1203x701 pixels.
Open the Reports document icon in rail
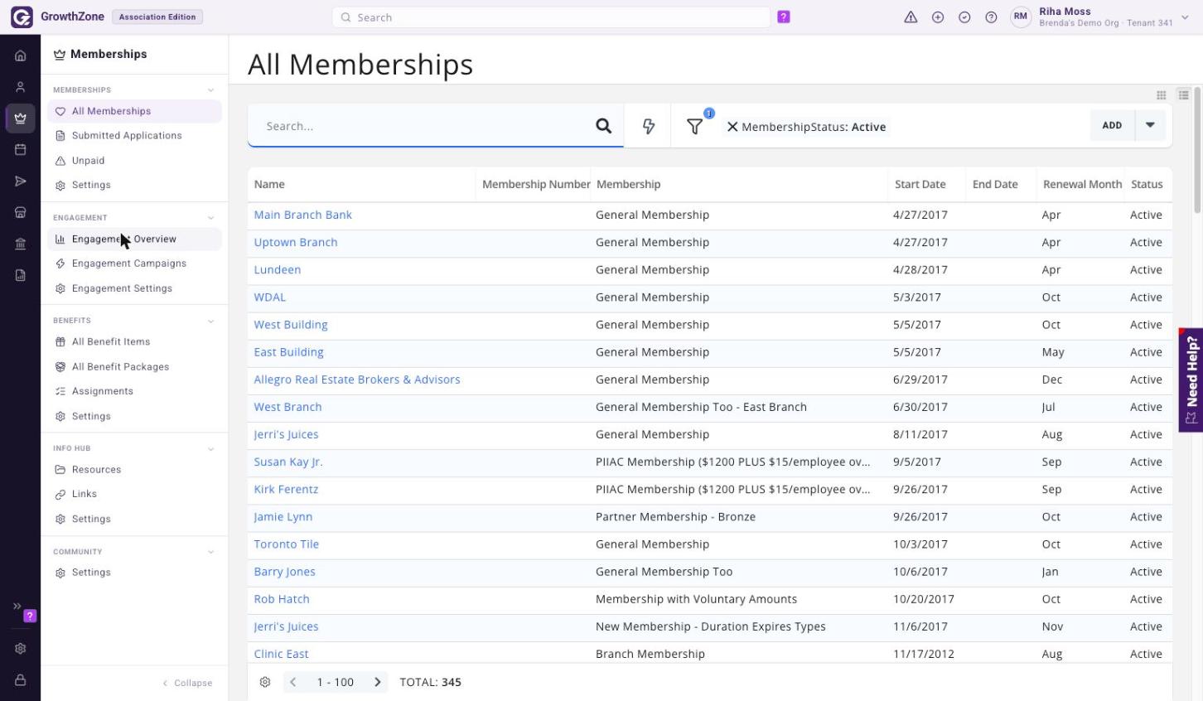pos(21,275)
